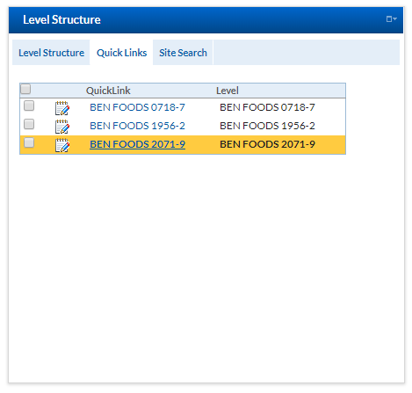Open the edit icon for BEN FOODS 2071-9

62,145
